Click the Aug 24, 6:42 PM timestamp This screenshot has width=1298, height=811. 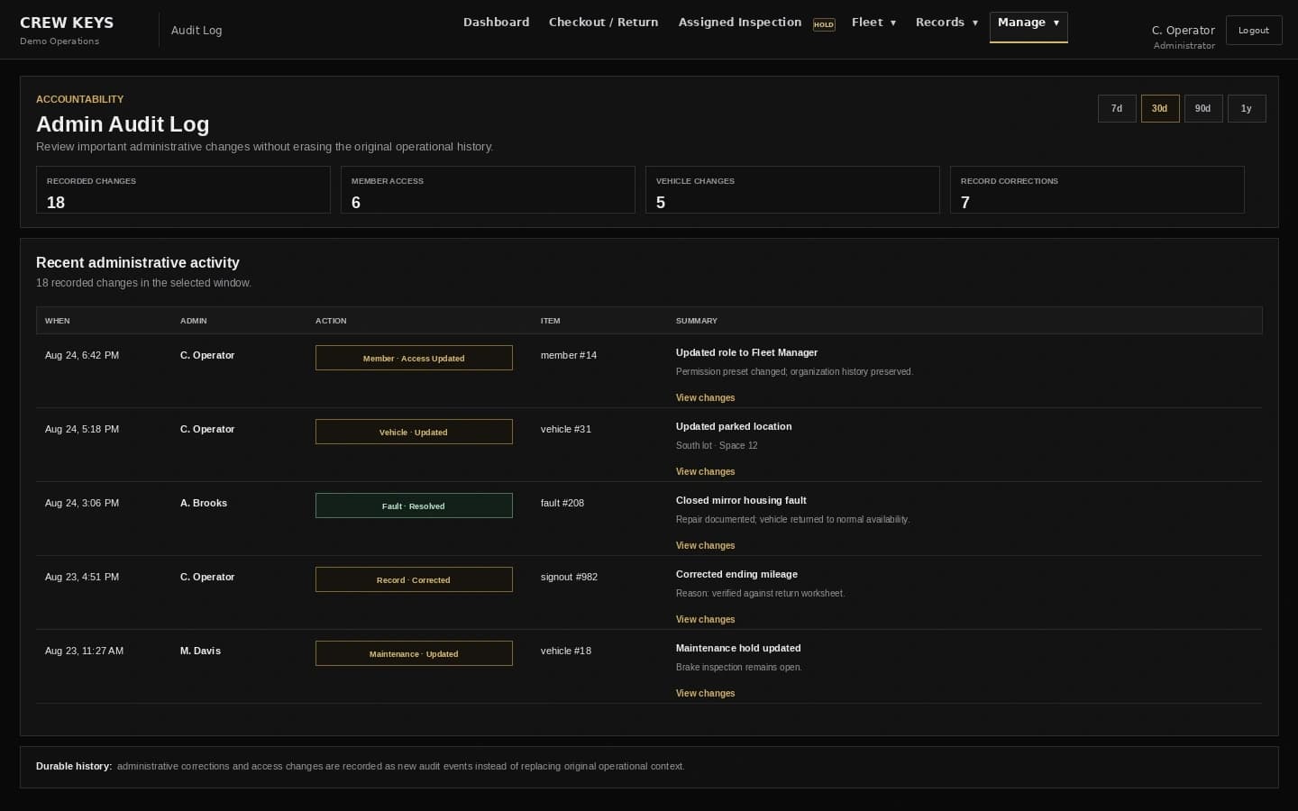(x=82, y=355)
